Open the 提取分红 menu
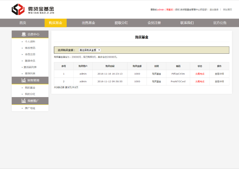Viewport: 239px width, 169px height. pyautogui.click(x=121, y=23)
